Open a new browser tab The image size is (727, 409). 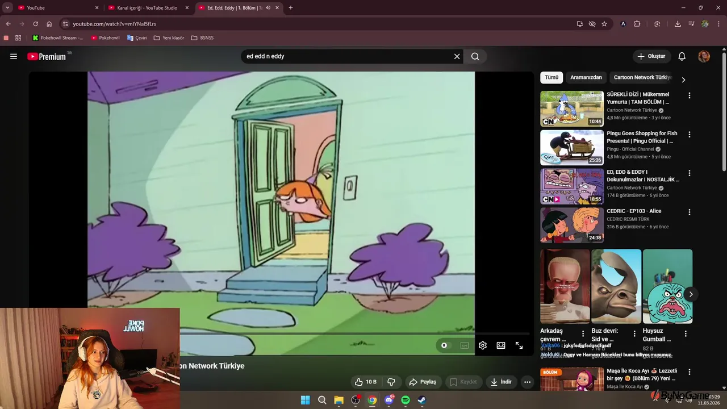coord(291,8)
